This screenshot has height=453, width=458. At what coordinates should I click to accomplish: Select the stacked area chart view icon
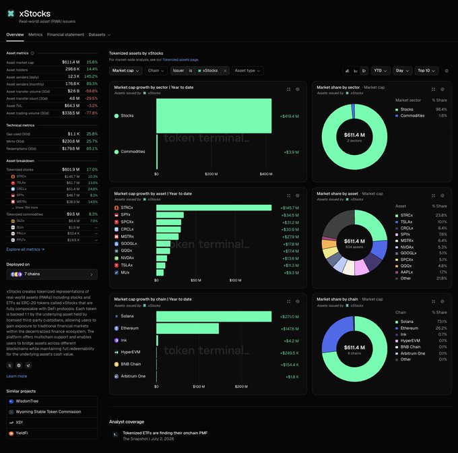pyautogui.click(x=347, y=71)
